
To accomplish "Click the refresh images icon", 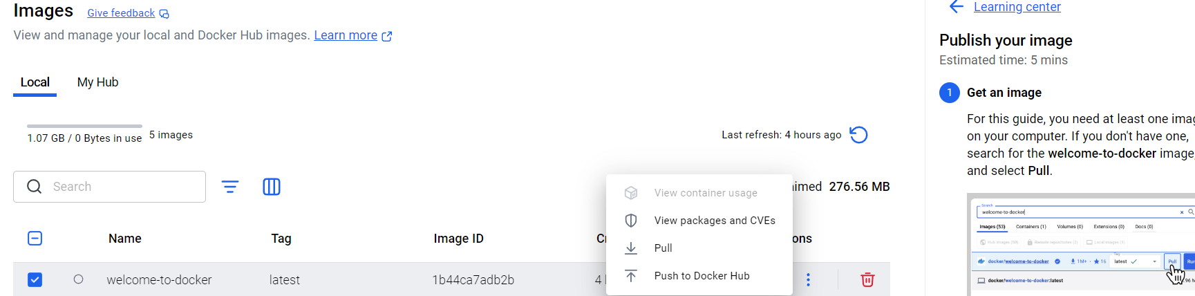I will point(858,135).
